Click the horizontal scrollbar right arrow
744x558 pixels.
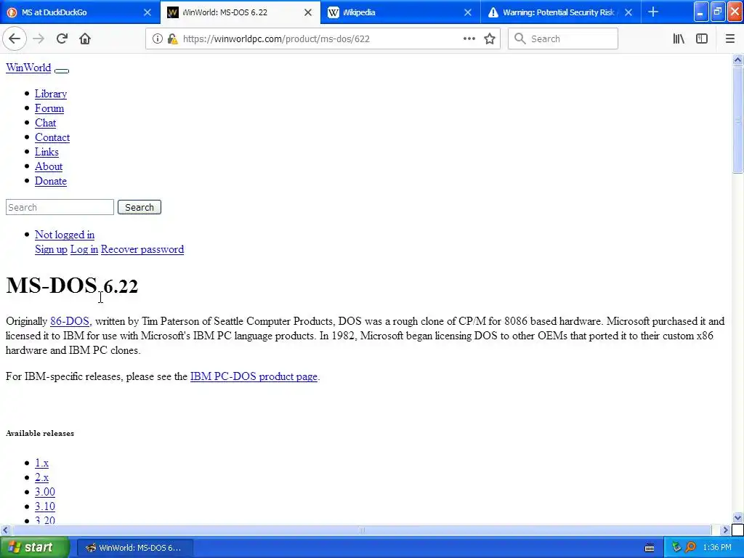coord(726,530)
